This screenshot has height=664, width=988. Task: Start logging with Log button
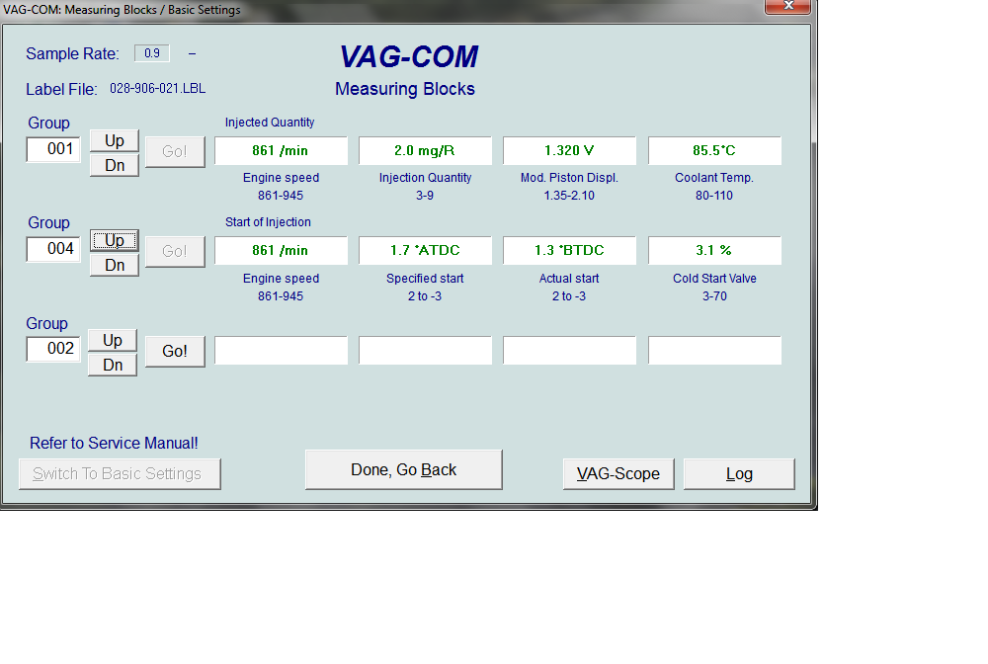click(x=739, y=473)
